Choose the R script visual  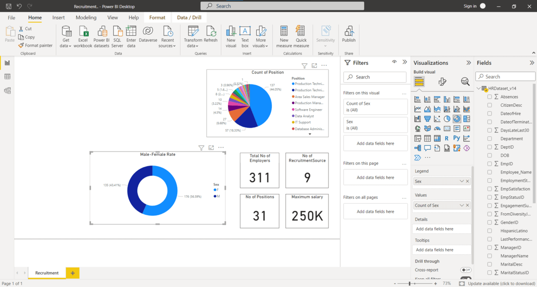tap(447, 138)
